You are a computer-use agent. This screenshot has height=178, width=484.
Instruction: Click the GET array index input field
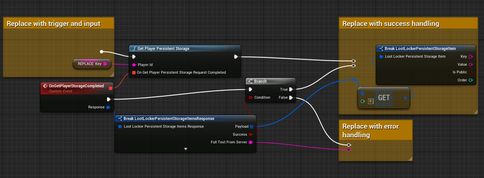[370, 101]
